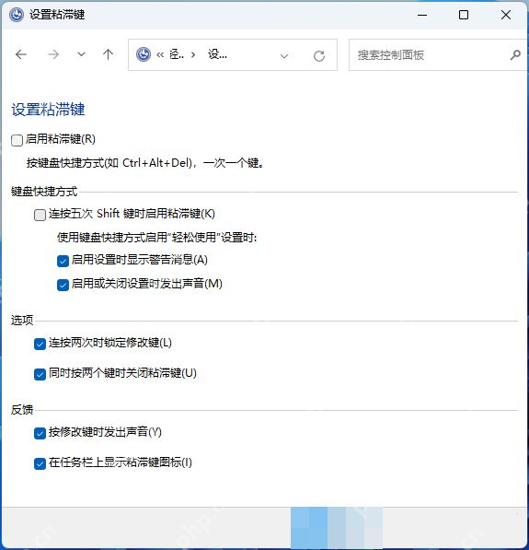Maximize the 设置粘滞键 window
Viewport: 529px width, 550px height.
pos(464,15)
